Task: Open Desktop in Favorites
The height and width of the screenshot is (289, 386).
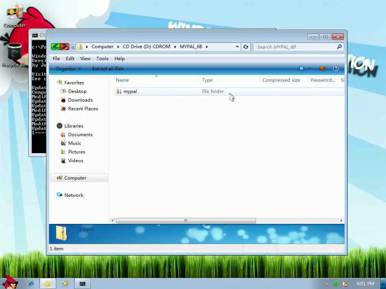Action: pyautogui.click(x=77, y=91)
